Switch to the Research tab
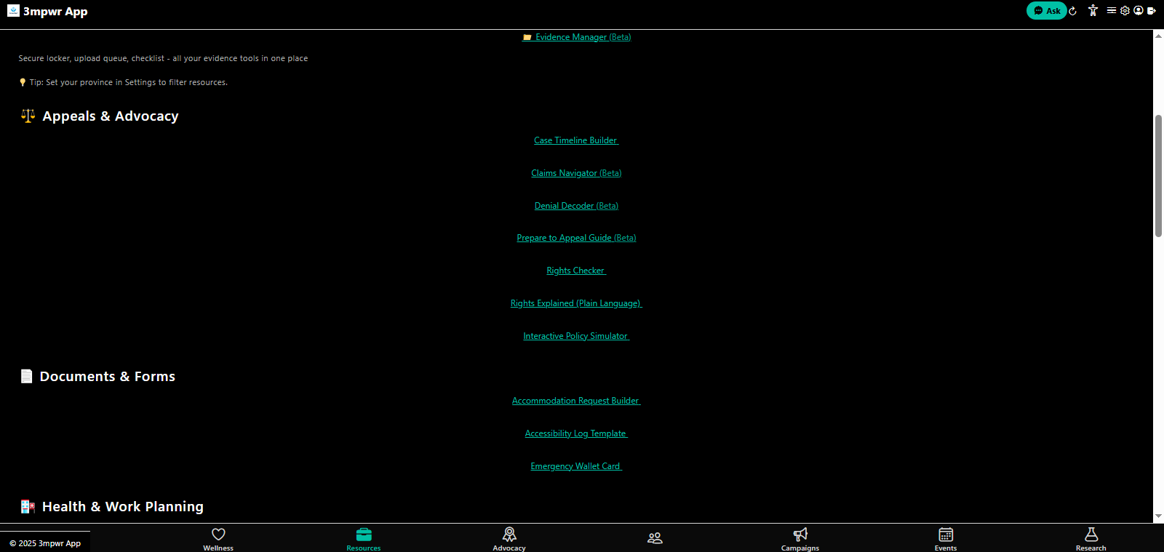 click(x=1091, y=539)
